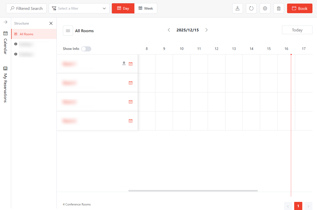Go to the next day with the right arrow
Image resolution: width=317 pixels, height=210 pixels.
pyautogui.click(x=206, y=30)
